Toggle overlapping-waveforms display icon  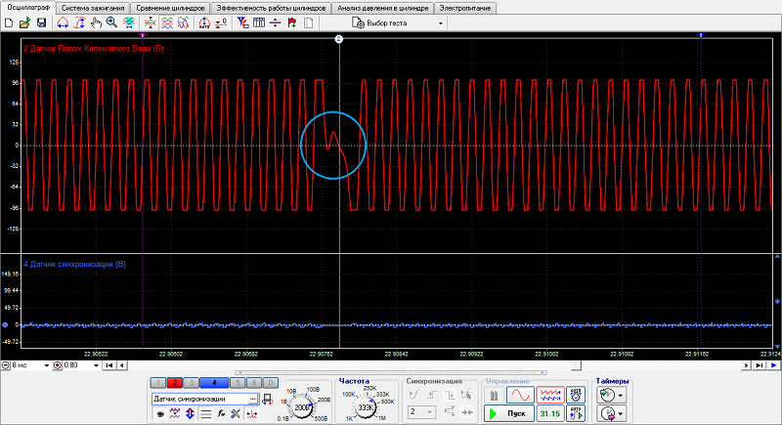184,22
